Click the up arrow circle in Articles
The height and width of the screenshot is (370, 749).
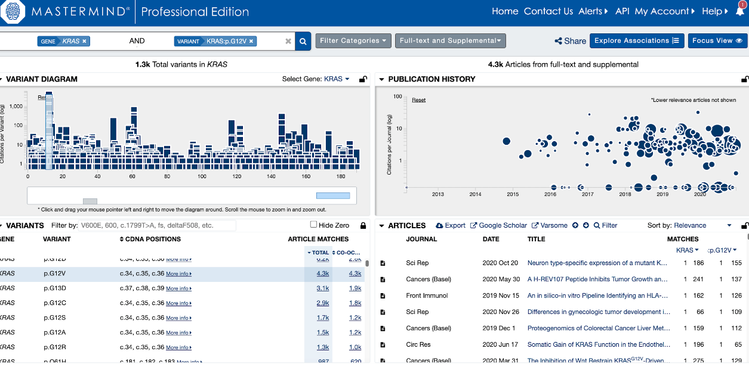(575, 225)
